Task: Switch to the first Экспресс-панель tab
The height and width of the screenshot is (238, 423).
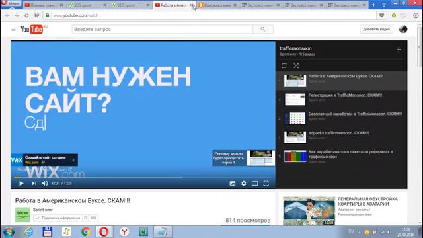Action: 260,5
